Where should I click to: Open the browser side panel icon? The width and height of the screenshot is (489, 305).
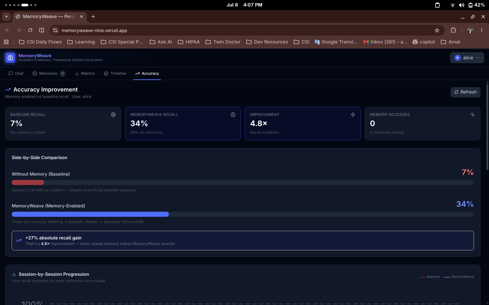(x=42, y=30)
